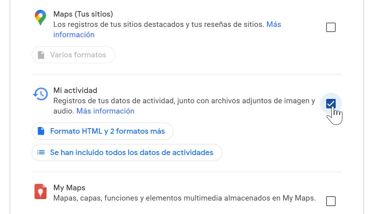Uncheck the Mi actividad checkbox
The height and width of the screenshot is (214, 371).
(331, 104)
